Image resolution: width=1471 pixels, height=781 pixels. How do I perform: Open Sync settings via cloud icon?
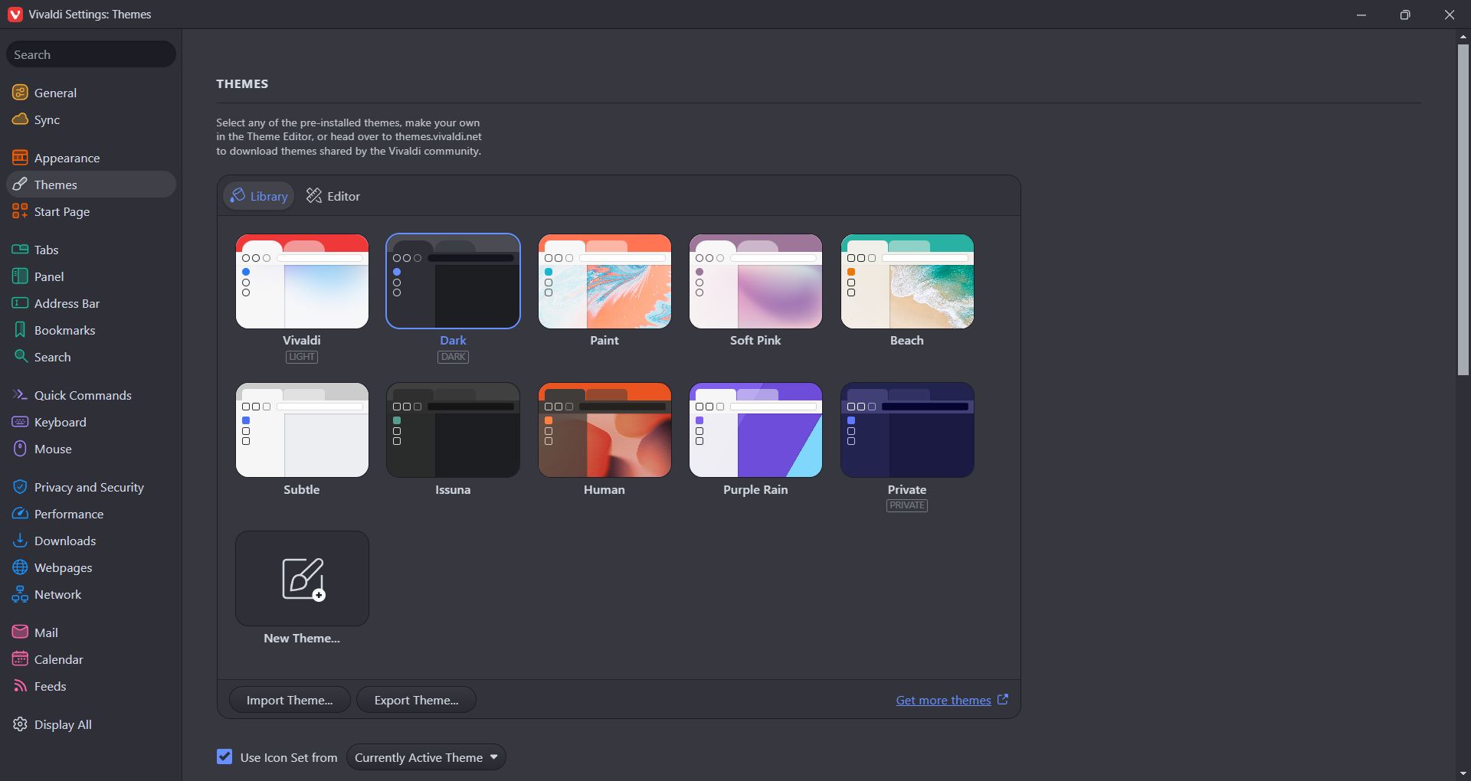(20, 119)
